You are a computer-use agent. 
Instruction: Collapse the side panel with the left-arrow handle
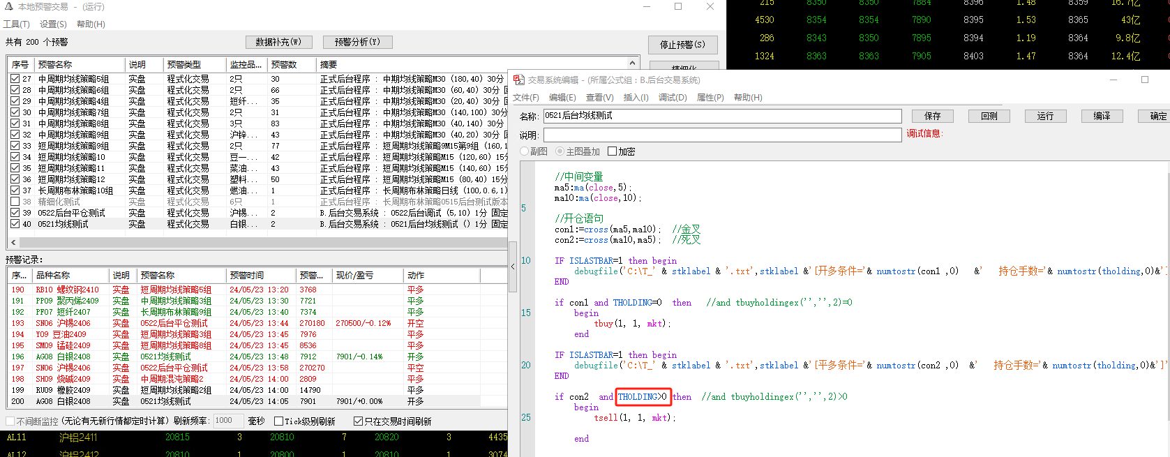513,266
